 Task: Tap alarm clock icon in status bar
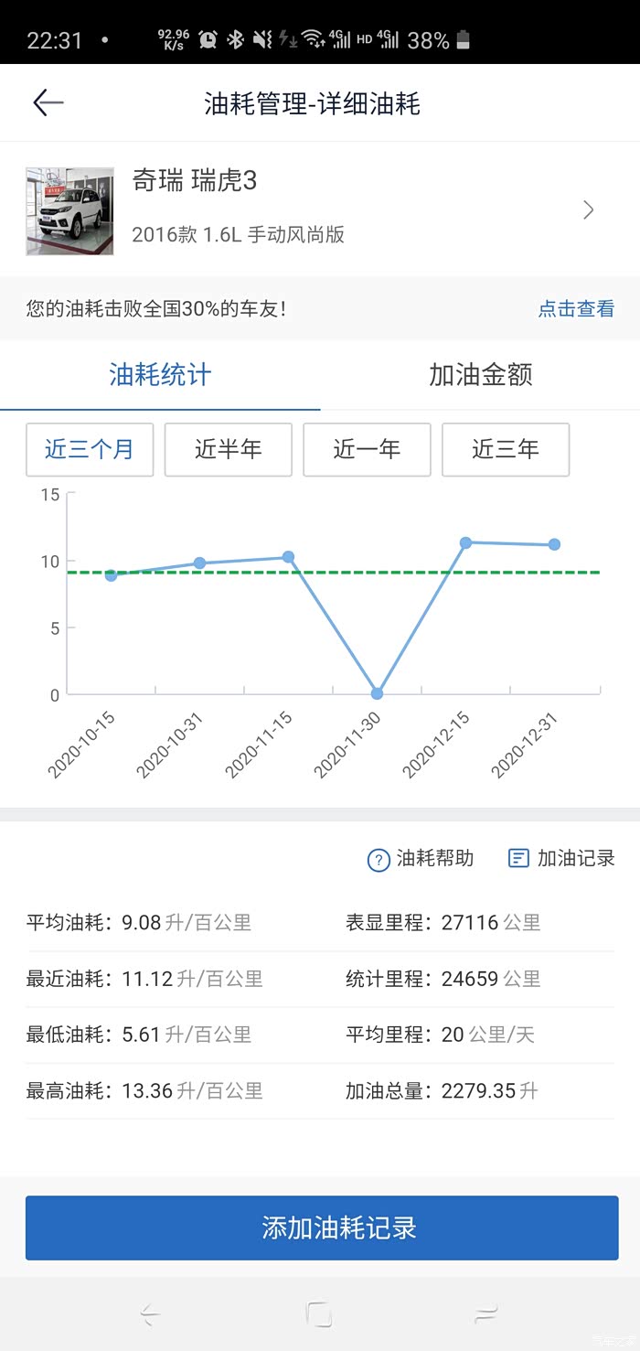[x=208, y=39]
